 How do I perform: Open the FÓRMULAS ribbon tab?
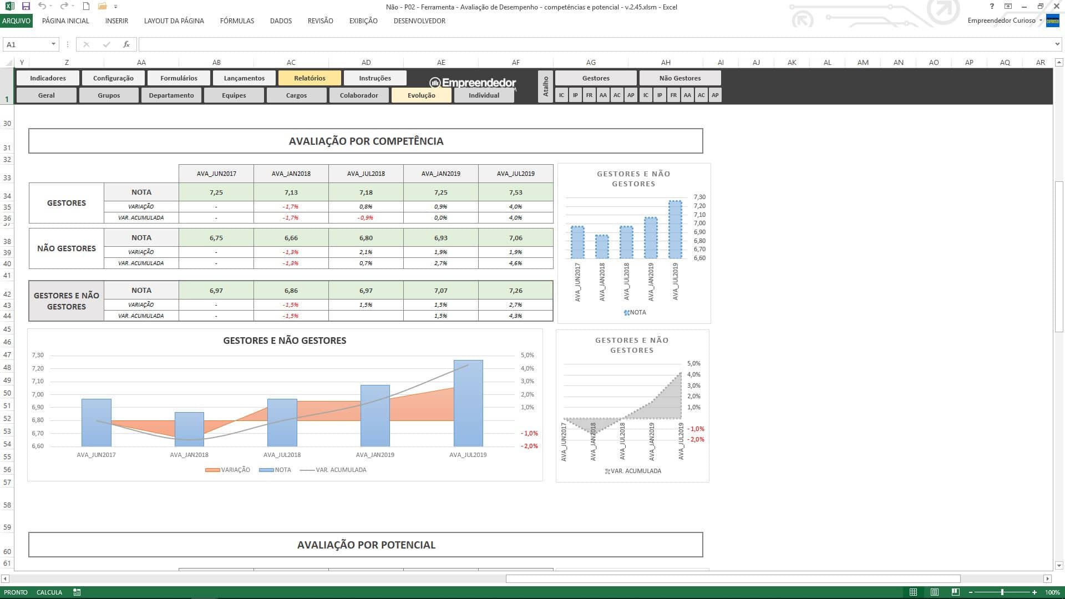pos(237,21)
